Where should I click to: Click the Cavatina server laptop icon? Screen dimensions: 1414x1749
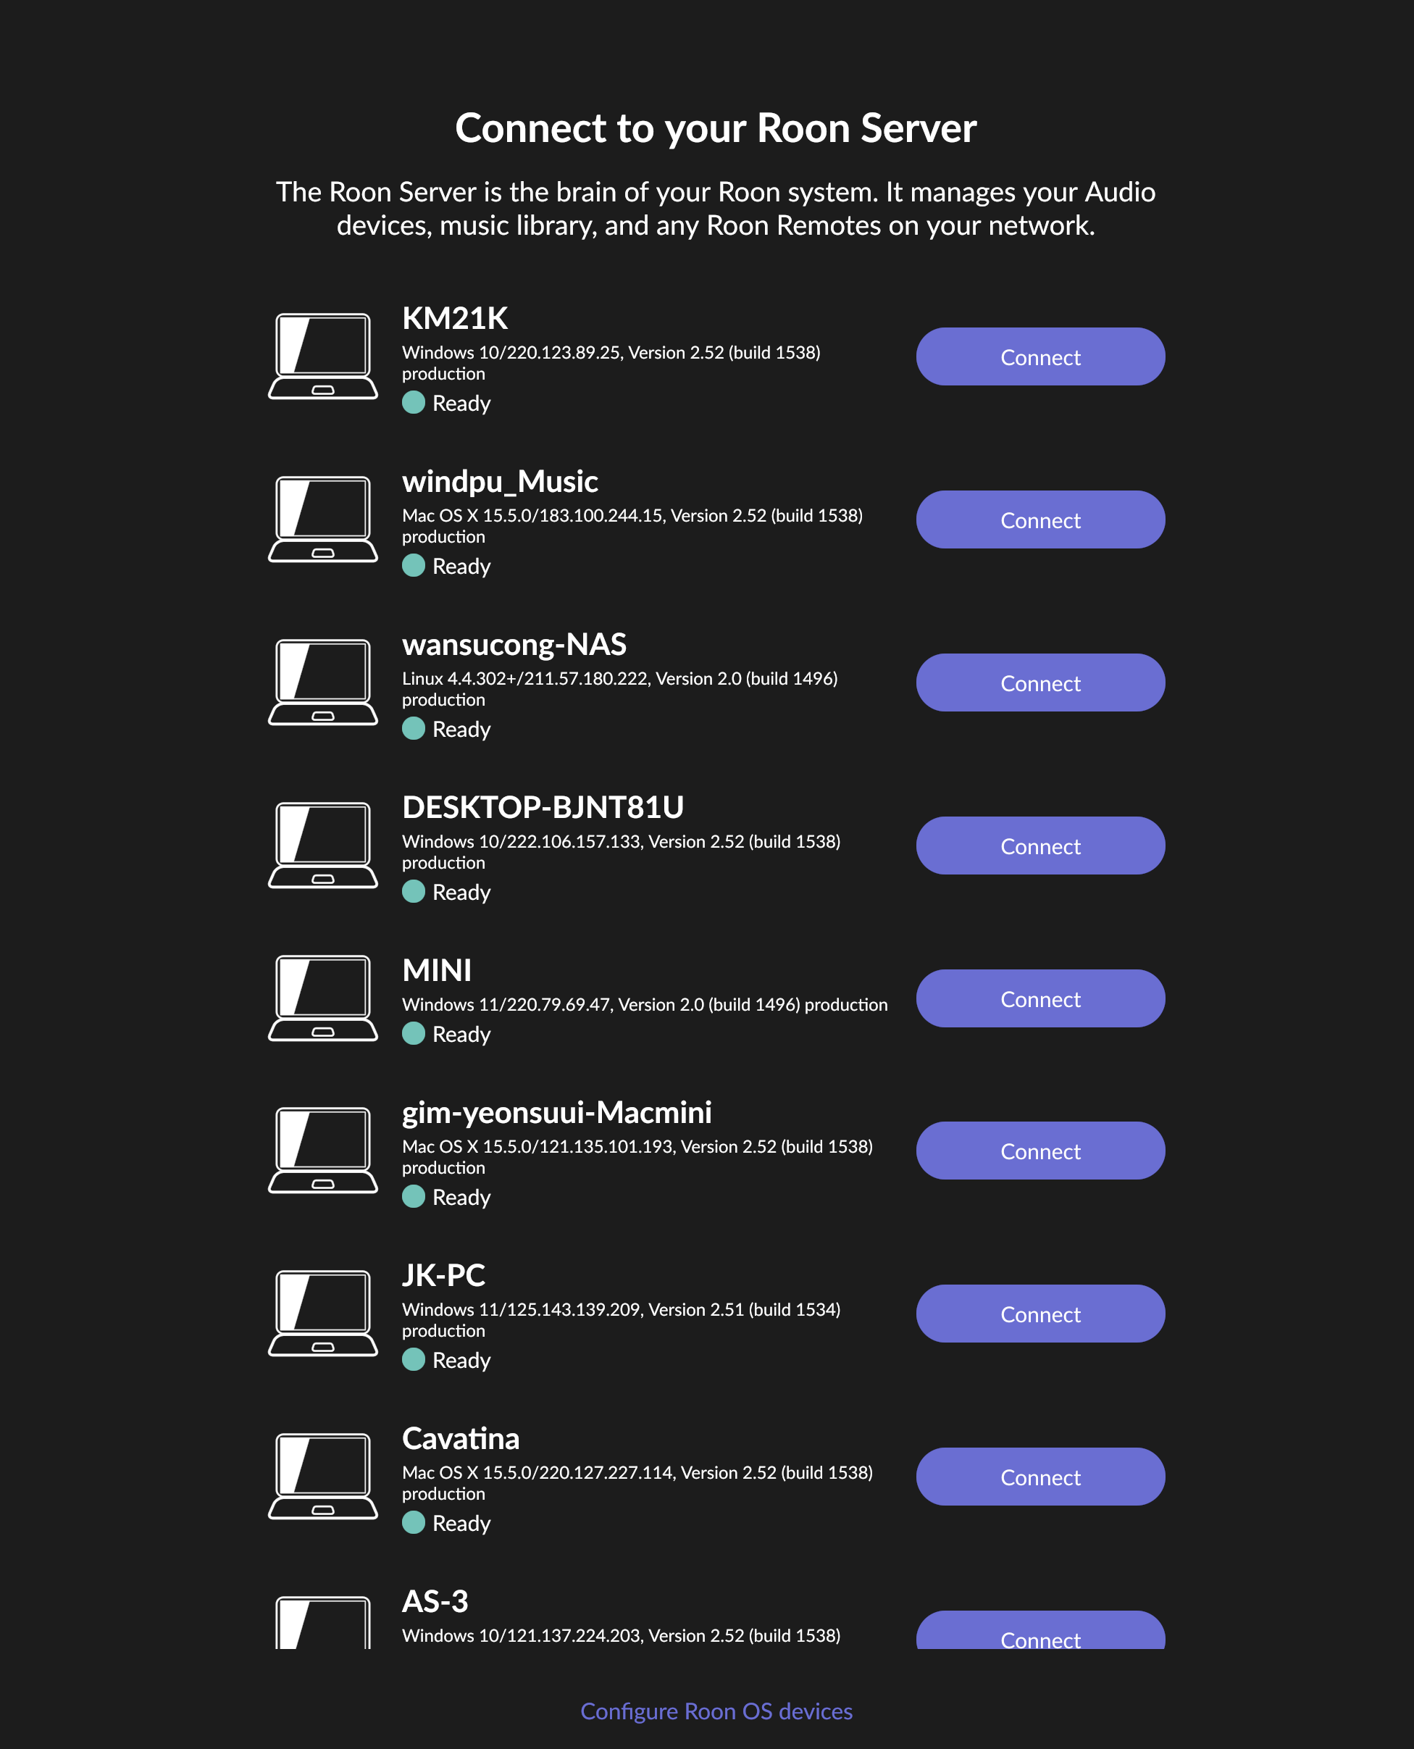point(323,1477)
